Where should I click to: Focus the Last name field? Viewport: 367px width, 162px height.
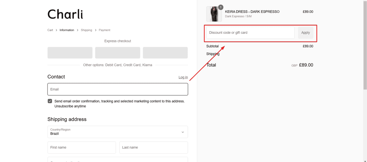pyautogui.click(x=154, y=148)
